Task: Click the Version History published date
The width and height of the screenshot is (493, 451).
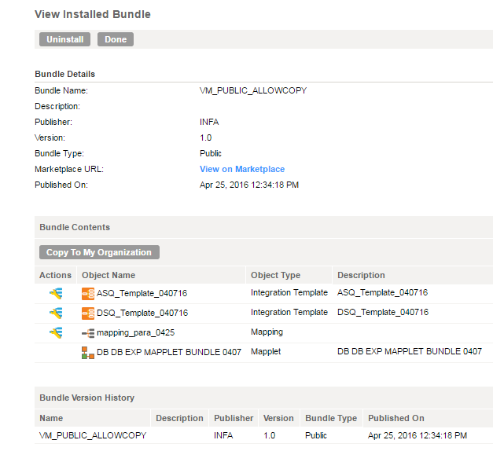Action: 418,435
